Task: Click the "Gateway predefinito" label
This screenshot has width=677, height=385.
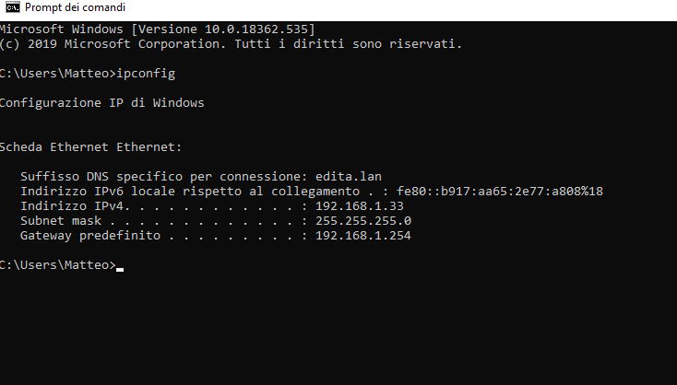Action: click(x=89, y=235)
